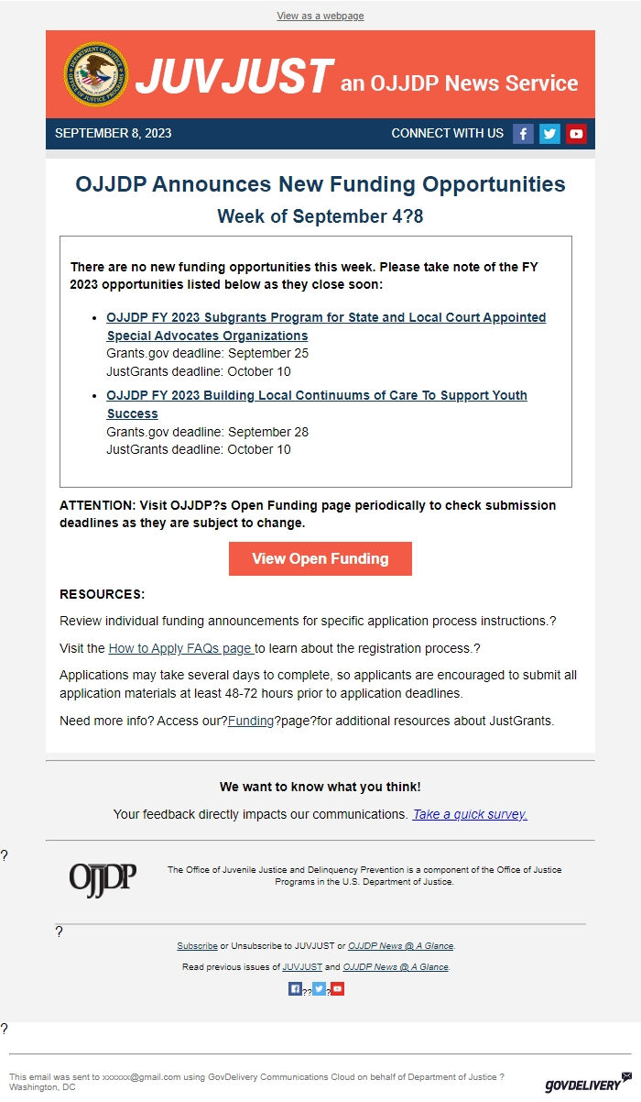Open Twitter from the Connect With Us bar
641x1102 pixels.
click(549, 133)
